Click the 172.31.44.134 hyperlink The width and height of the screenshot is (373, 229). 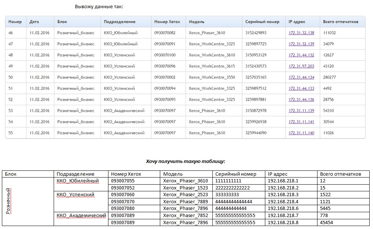click(x=301, y=78)
